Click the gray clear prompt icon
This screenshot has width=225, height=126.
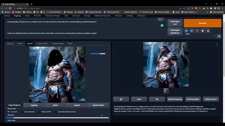coord(192,31)
